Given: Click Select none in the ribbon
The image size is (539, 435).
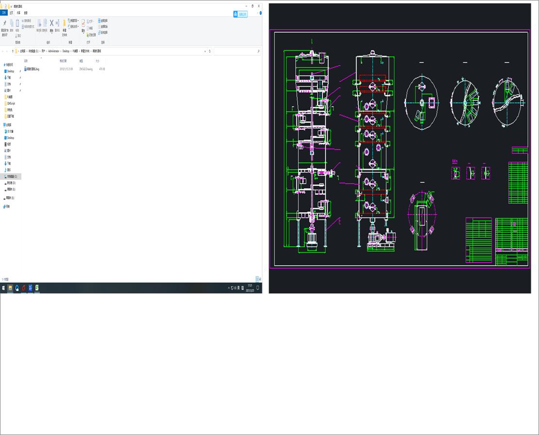Looking at the screenshot, I should (103, 27).
